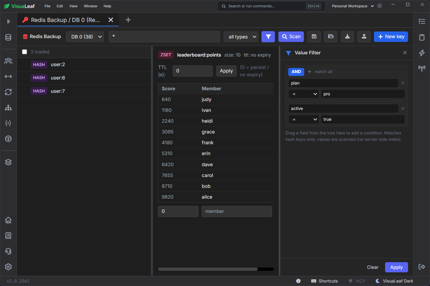The height and width of the screenshot is (286, 430).
Task: Open the File menu
Action: [x=47, y=6]
